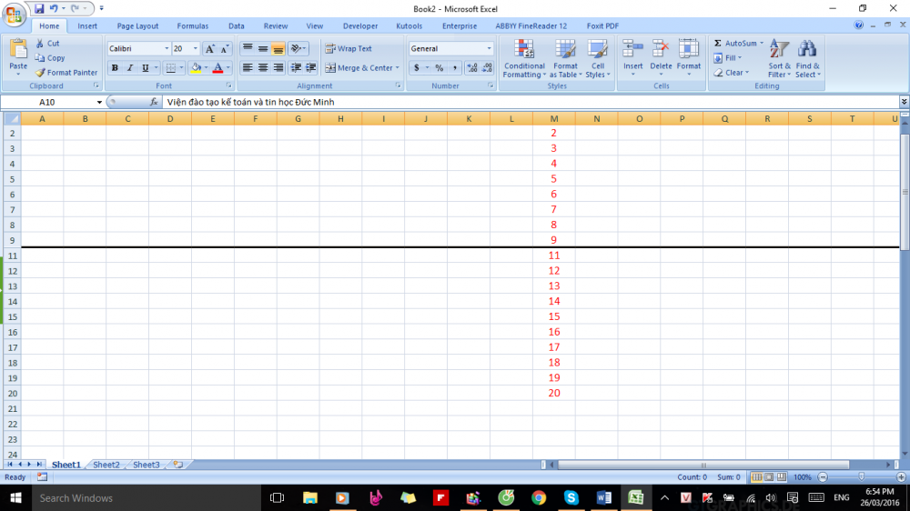Image resolution: width=910 pixels, height=511 pixels.
Task: Decrease font size with Shrink Font
Action: [x=225, y=49]
